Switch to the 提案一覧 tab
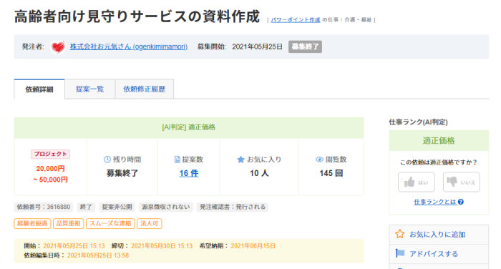The image size is (501, 269). 89,89
